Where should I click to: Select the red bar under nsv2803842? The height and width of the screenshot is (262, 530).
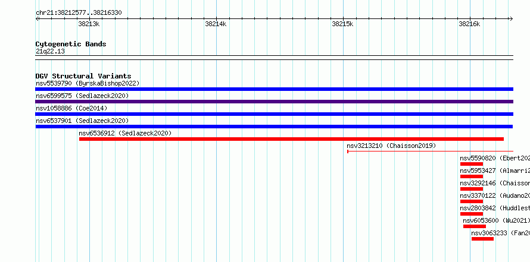(x=472, y=214)
